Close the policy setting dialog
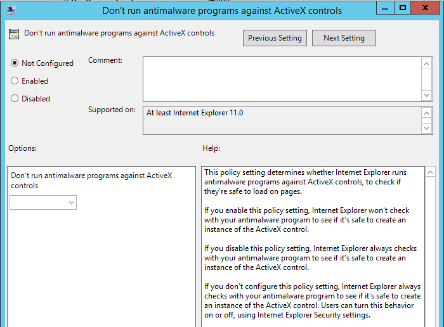Image resolution: width=444 pixels, height=327 pixels. (426, 9)
